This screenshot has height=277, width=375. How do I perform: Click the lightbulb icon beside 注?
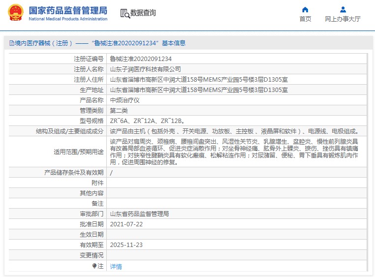click(x=94, y=266)
